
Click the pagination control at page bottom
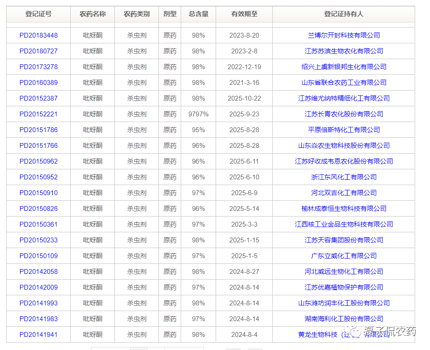pyautogui.click(x=139, y=348)
